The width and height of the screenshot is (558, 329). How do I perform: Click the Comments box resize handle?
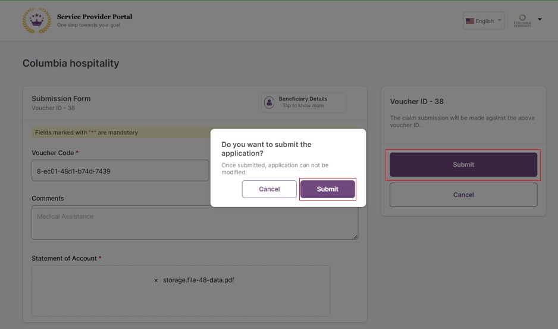(x=355, y=237)
